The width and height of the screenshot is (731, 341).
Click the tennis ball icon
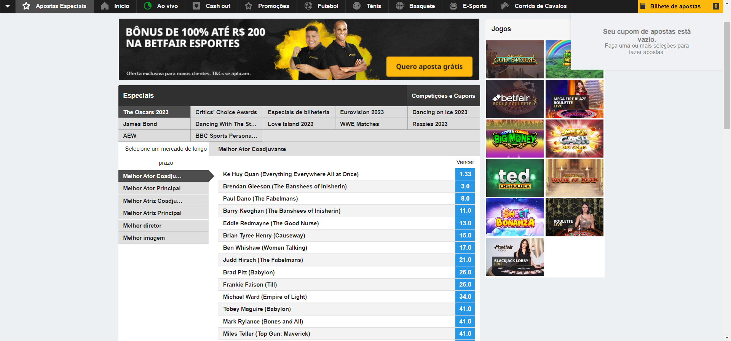pyautogui.click(x=357, y=6)
